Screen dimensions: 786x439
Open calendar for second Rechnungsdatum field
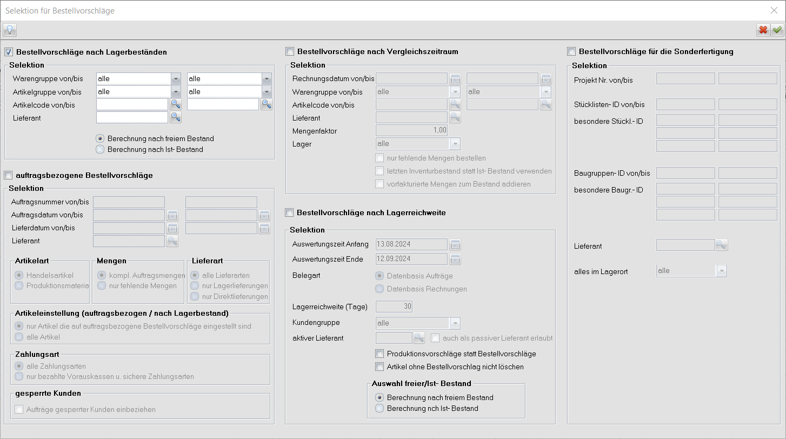click(546, 78)
